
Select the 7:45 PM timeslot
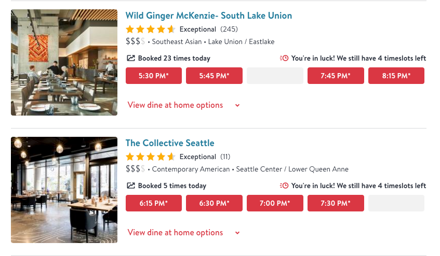tap(336, 76)
